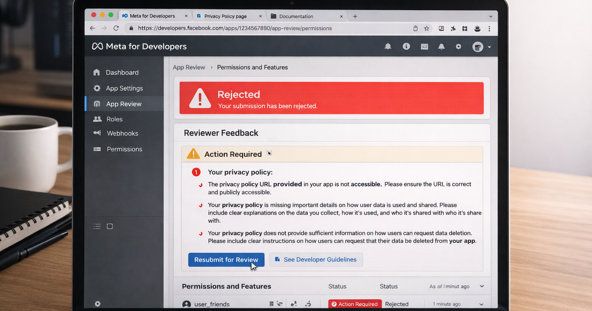Open a new tab with the plus icon
Viewport: 592px width, 311px height.
pos(355,16)
